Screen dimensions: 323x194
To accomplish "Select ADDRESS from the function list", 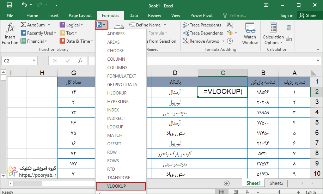I will tap(121, 34).
